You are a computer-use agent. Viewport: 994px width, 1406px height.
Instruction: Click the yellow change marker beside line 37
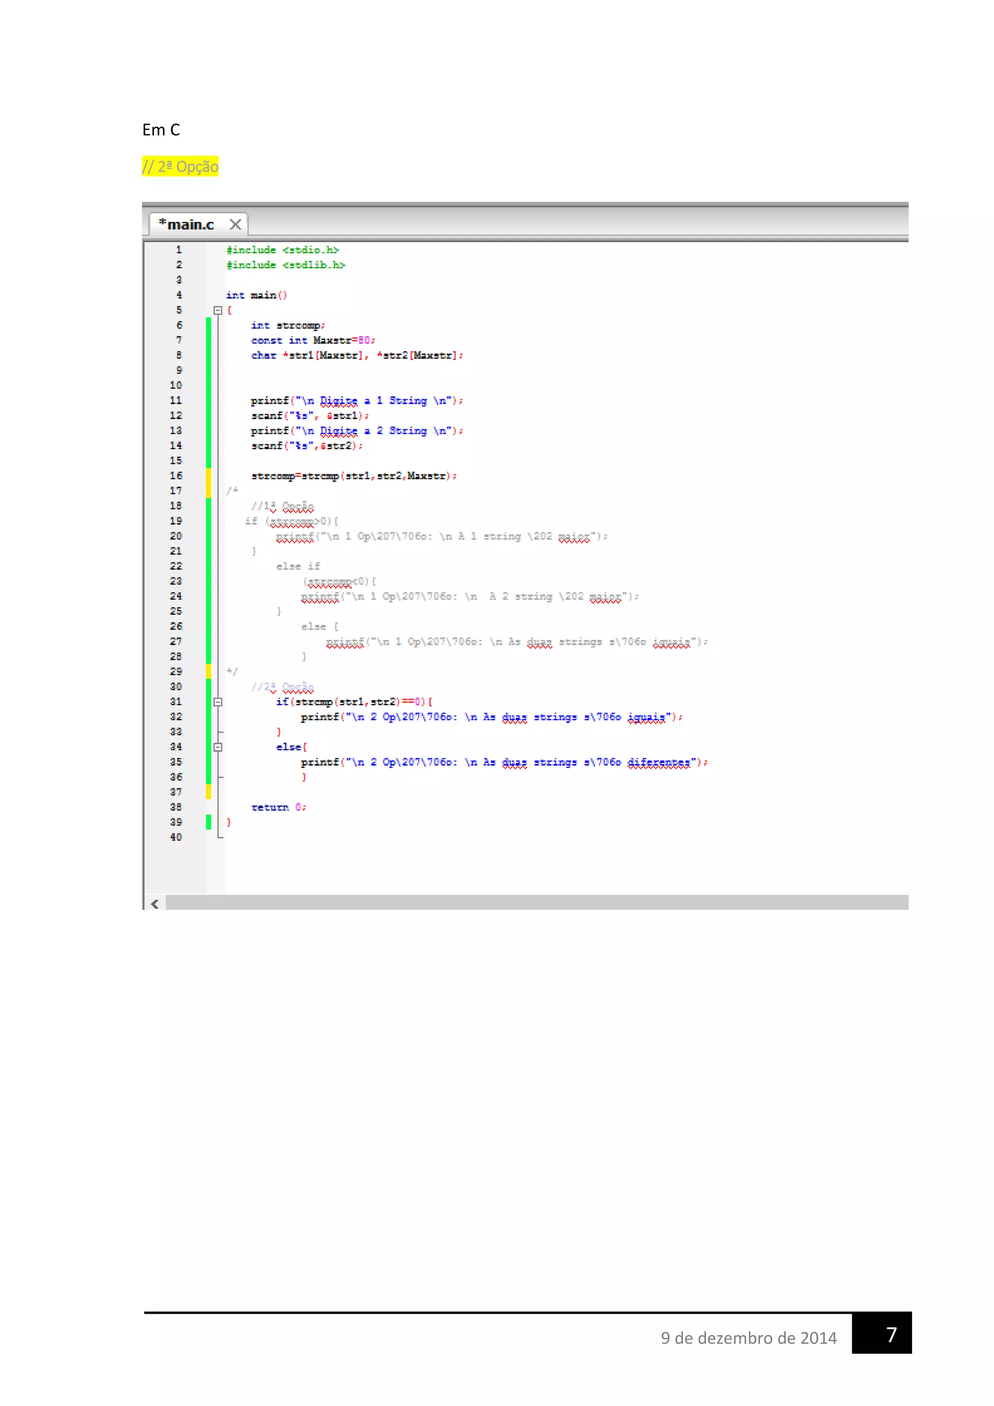coord(209,792)
